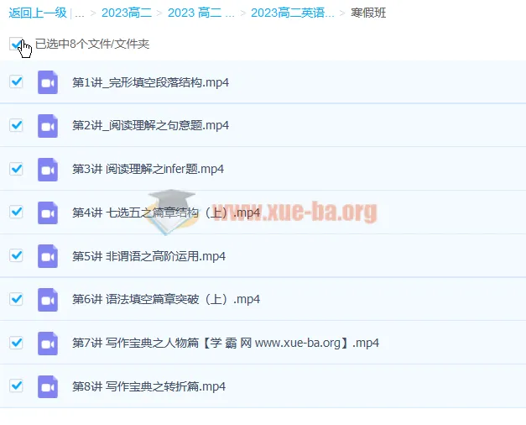Uncheck 第6讲 语法填空篇章突破 checkbox
Image resolution: width=526 pixels, height=425 pixels.
[x=16, y=299]
